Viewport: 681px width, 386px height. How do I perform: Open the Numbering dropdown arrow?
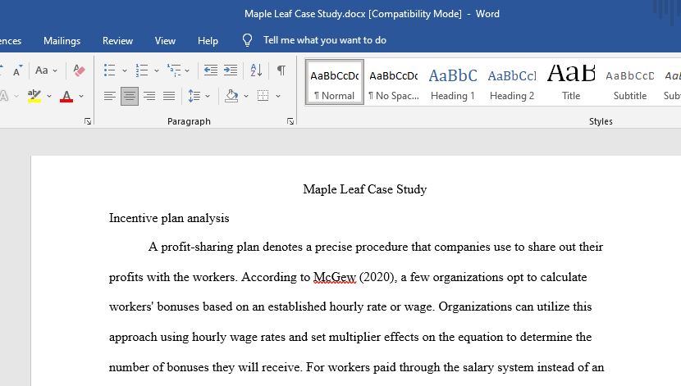tap(157, 70)
